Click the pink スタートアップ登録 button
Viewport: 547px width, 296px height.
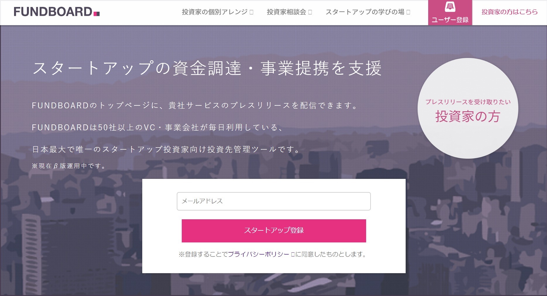274,231
